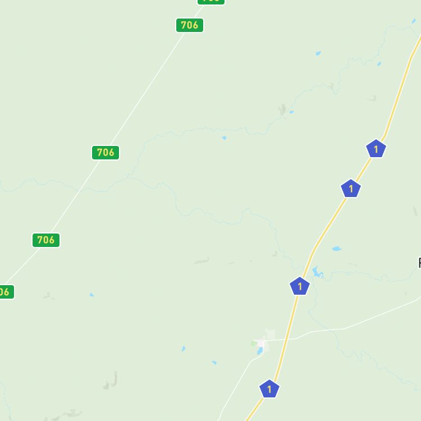Select the Route 1 shield beside the small reservoir

tap(300, 286)
